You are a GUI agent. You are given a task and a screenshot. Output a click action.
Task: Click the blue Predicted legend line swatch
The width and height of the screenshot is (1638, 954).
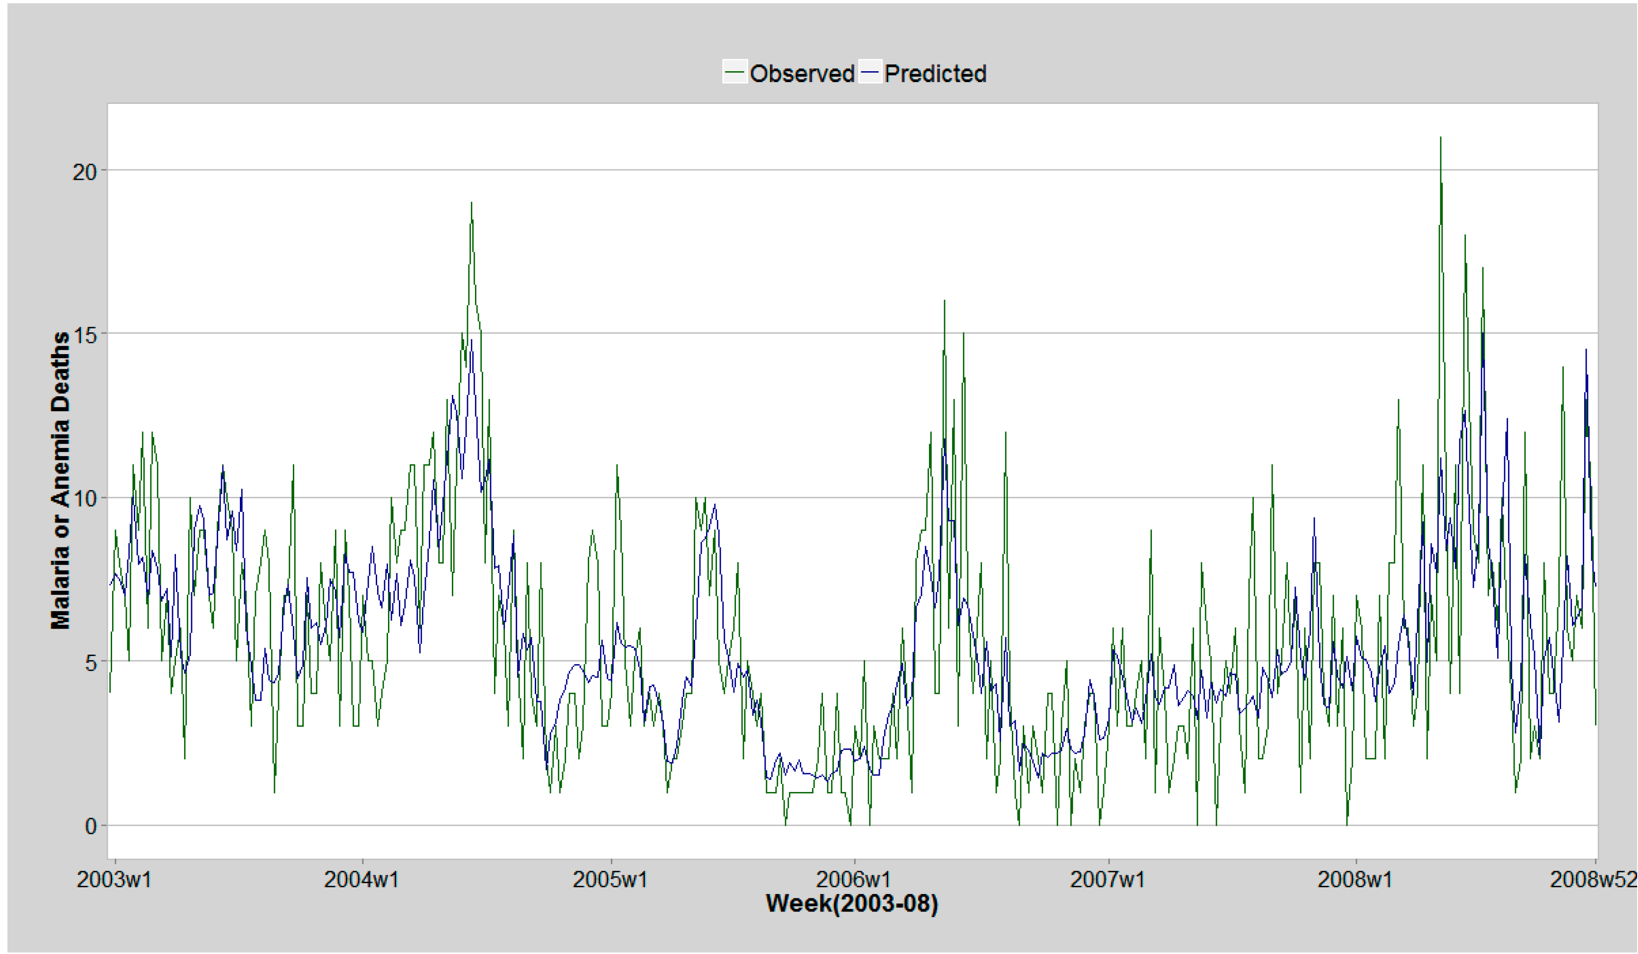870,73
